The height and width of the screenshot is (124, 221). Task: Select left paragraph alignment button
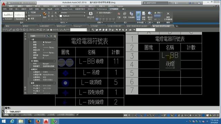(97, 19)
